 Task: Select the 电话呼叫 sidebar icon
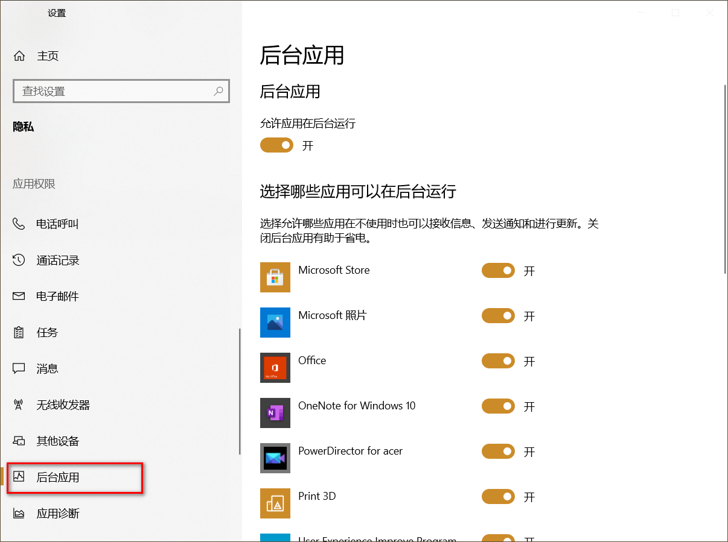[x=18, y=224]
